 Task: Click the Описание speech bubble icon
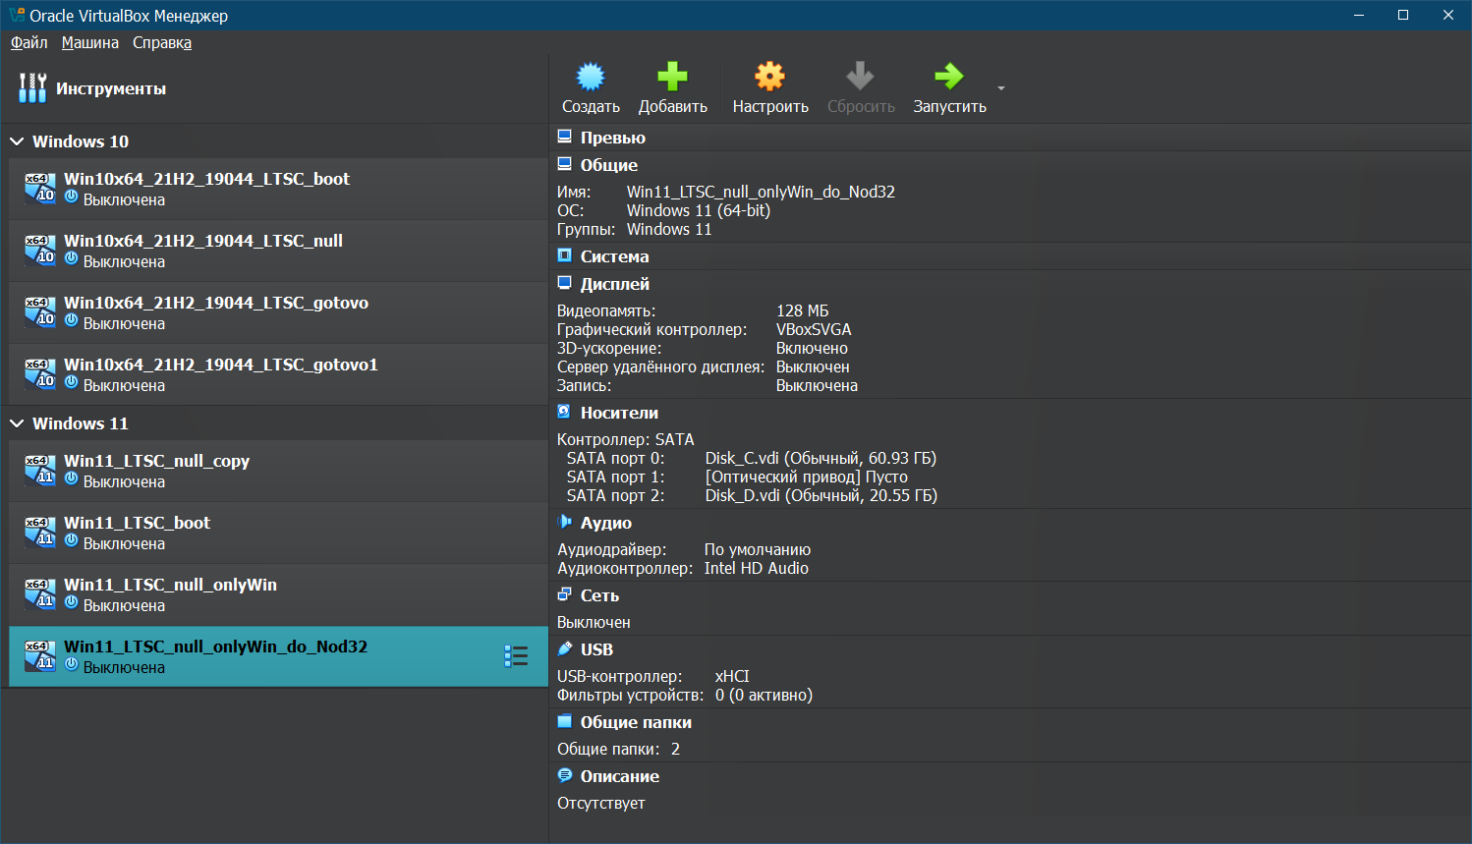click(x=564, y=775)
